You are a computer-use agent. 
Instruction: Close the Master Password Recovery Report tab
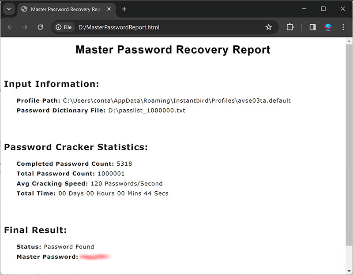109,9
